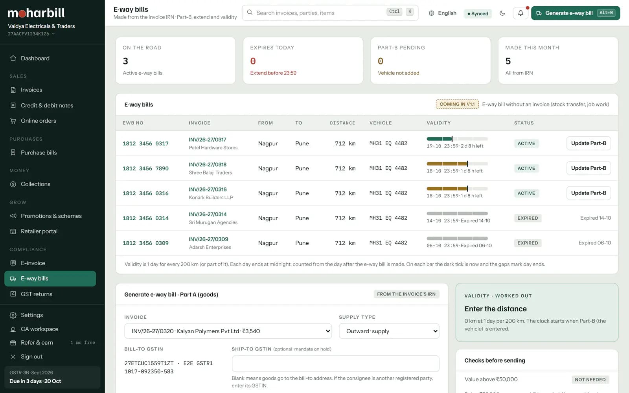Click the magnifier icon in search bar
Screen dimensions: 629x393
point(250,13)
